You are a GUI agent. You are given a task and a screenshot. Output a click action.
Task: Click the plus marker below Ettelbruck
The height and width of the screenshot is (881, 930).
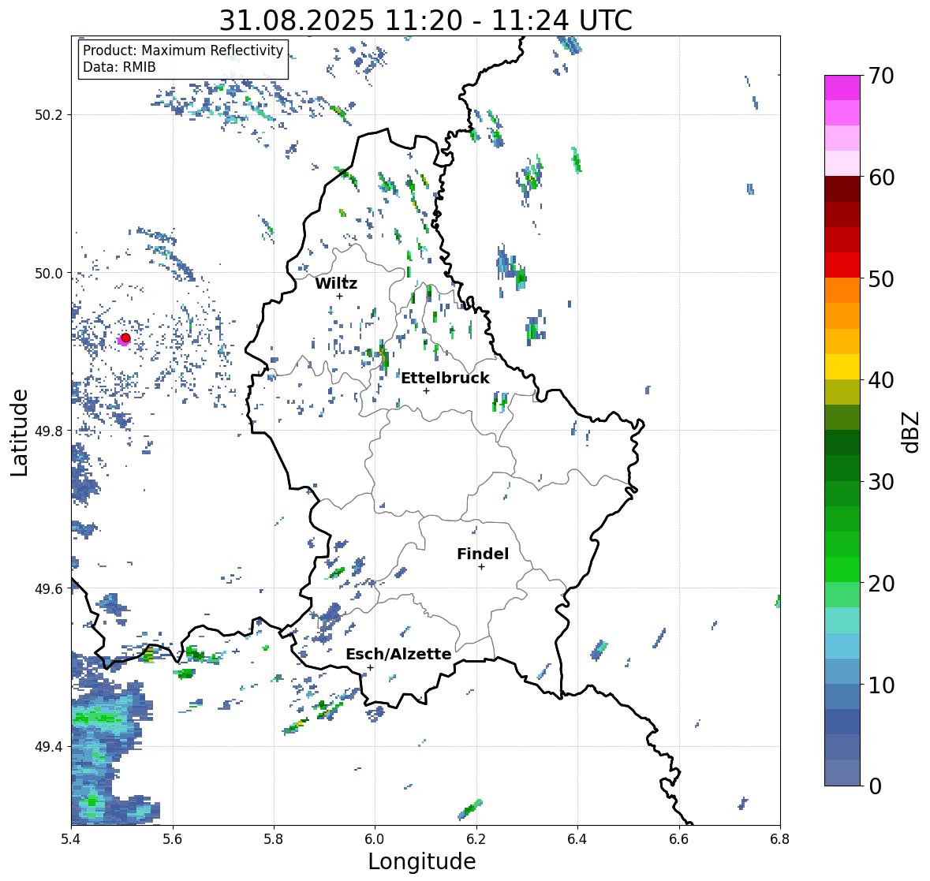tap(426, 390)
